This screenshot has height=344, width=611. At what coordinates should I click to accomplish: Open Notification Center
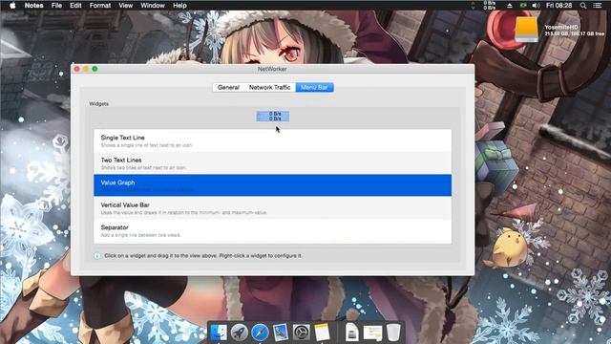pyautogui.click(x=598, y=6)
